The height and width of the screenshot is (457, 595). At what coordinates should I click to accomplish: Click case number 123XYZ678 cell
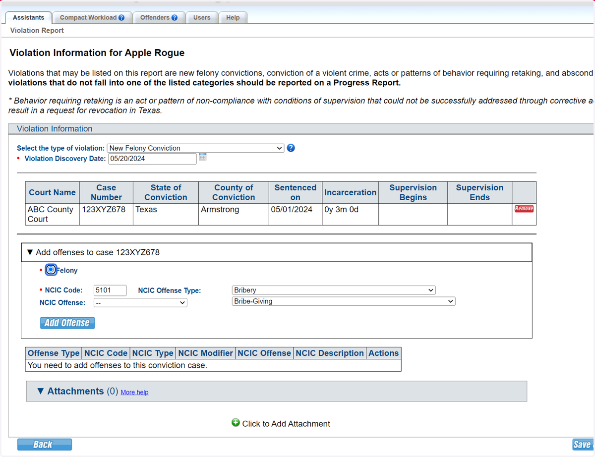point(106,214)
